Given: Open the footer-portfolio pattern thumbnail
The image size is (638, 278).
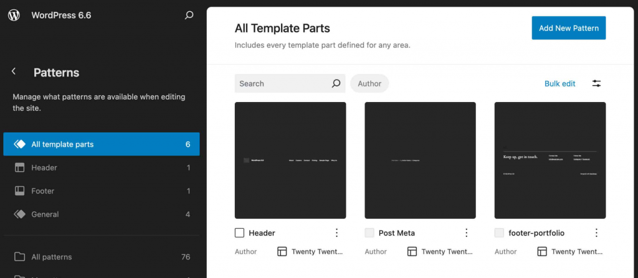Looking at the screenshot, I should pos(550,160).
